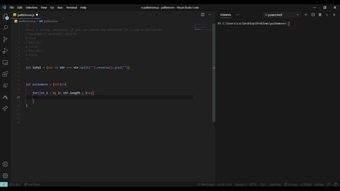Open the Terminal menu
Screen dimensions: 340x191
tap(72, 7)
